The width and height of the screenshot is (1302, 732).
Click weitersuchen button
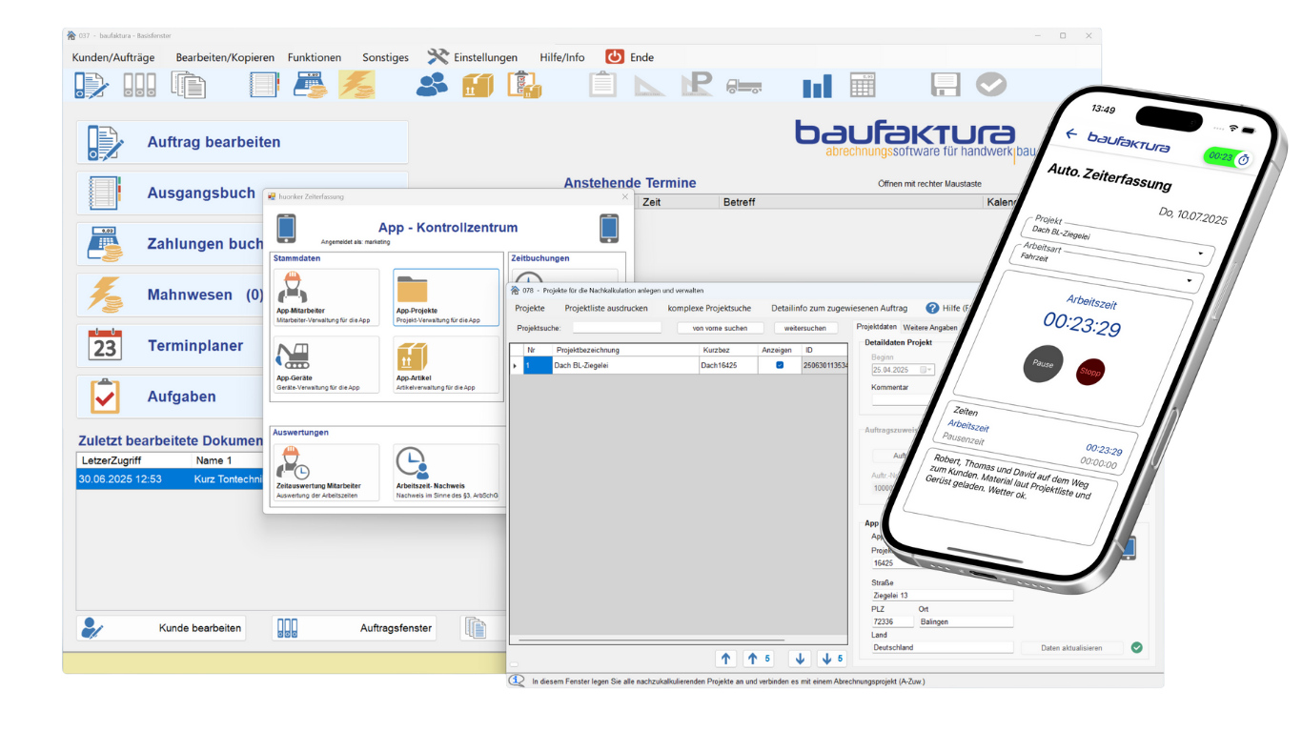[x=805, y=328]
